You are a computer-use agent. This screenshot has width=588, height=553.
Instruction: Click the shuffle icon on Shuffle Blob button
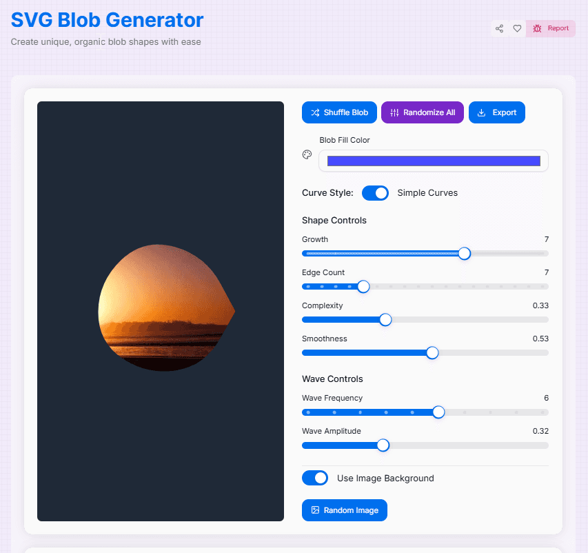pos(316,112)
